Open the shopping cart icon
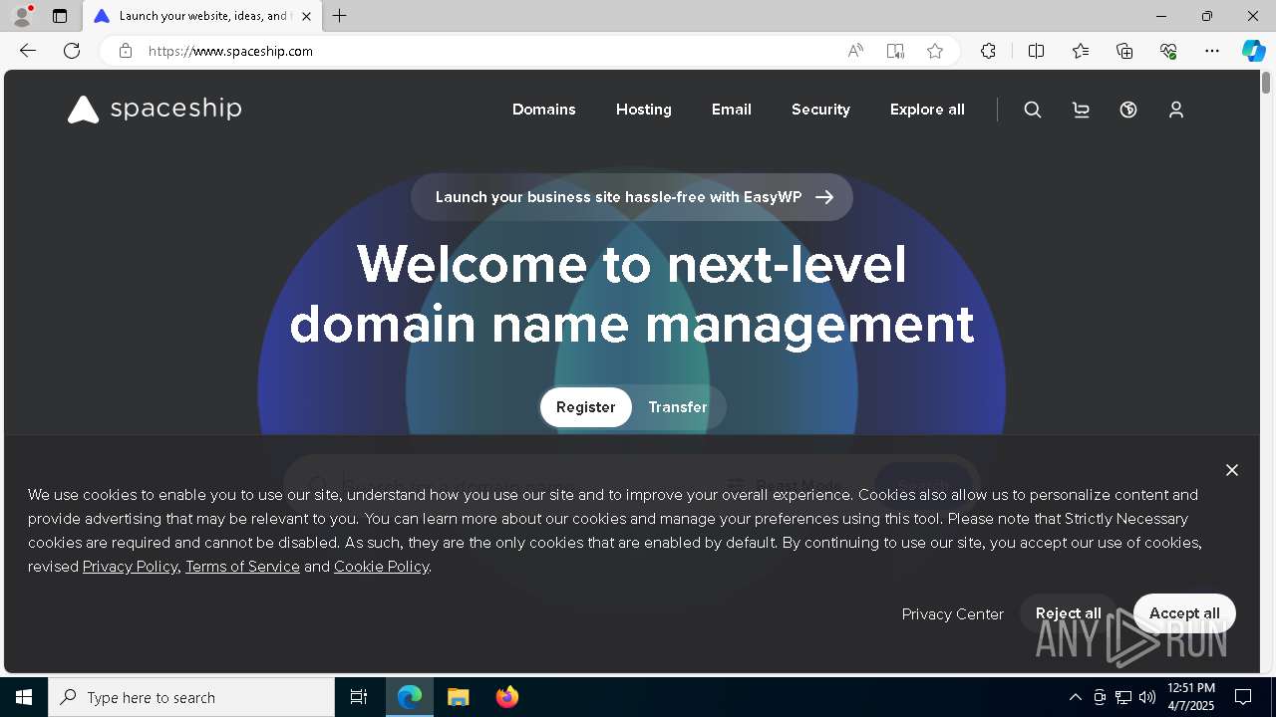The height and width of the screenshot is (717, 1276). click(x=1081, y=110)
